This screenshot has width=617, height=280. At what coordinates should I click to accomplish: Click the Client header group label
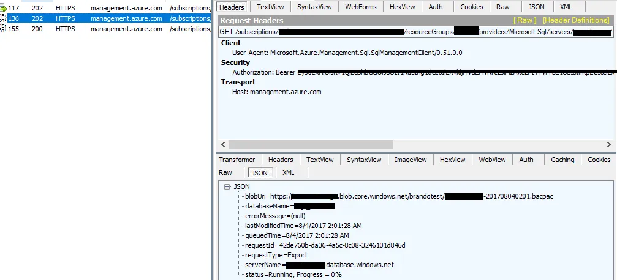[231, 43]
